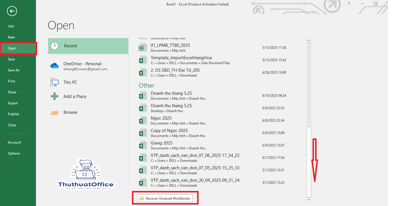This screenshot has height=206, width=396.
Task: Click the Recent clock icon
Action: coord(55,46)
